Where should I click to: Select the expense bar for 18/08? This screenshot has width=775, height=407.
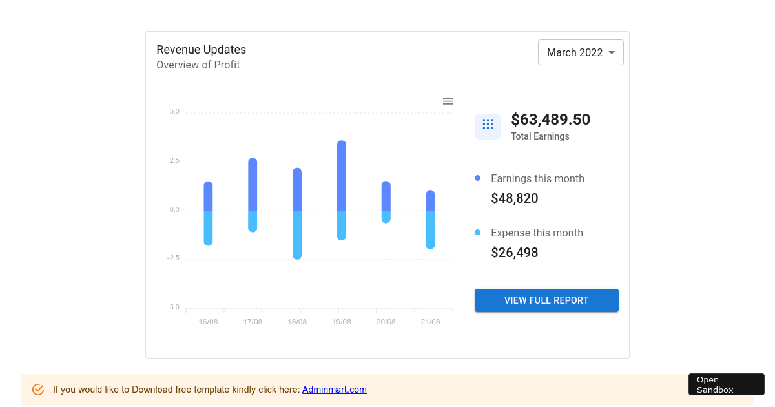297,235
